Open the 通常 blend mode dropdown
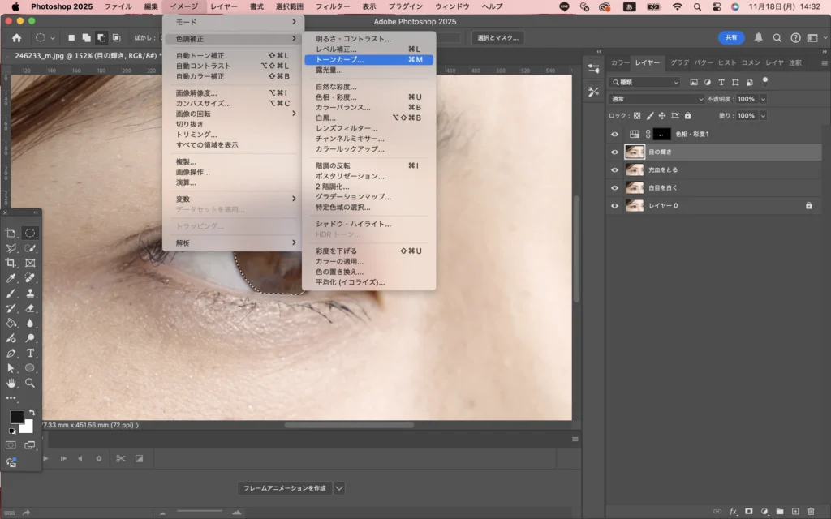831x519 pixels. click(656, 99)
